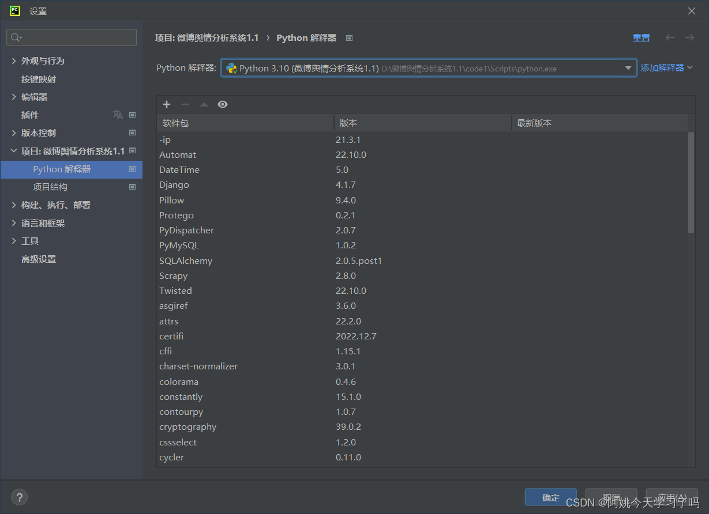Screen dimensions: 709x514
Task: Select the PyMySQL package row
Action: point(422,245)
